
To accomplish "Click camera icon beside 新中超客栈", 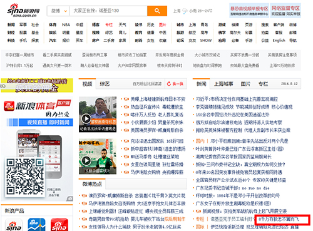I will click(126, 149).
